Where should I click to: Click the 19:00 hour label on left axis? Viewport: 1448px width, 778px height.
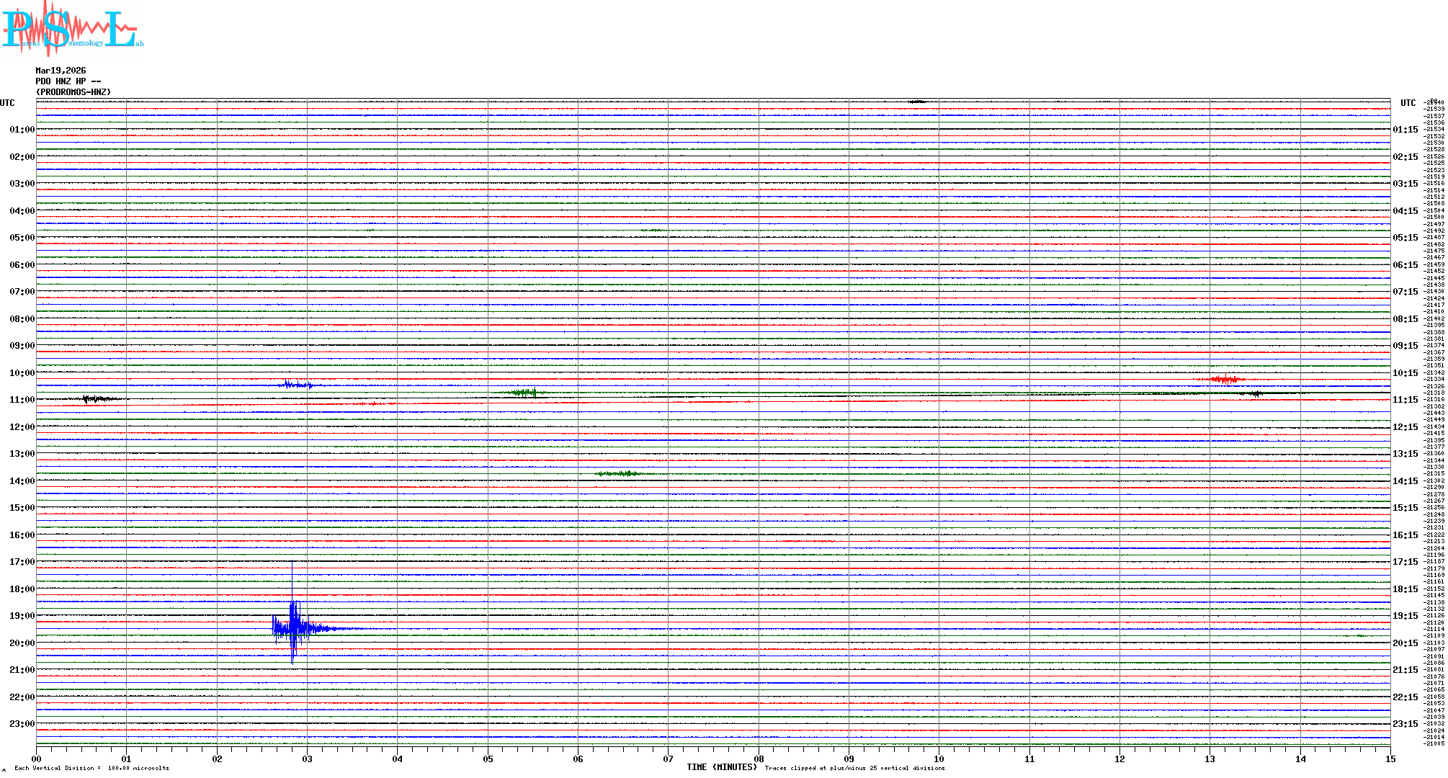tap(22, 616)
